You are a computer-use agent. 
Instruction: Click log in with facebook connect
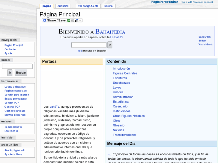(197, 2)
